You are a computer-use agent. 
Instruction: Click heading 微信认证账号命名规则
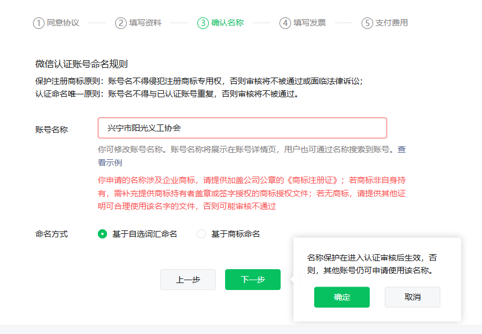82,64
